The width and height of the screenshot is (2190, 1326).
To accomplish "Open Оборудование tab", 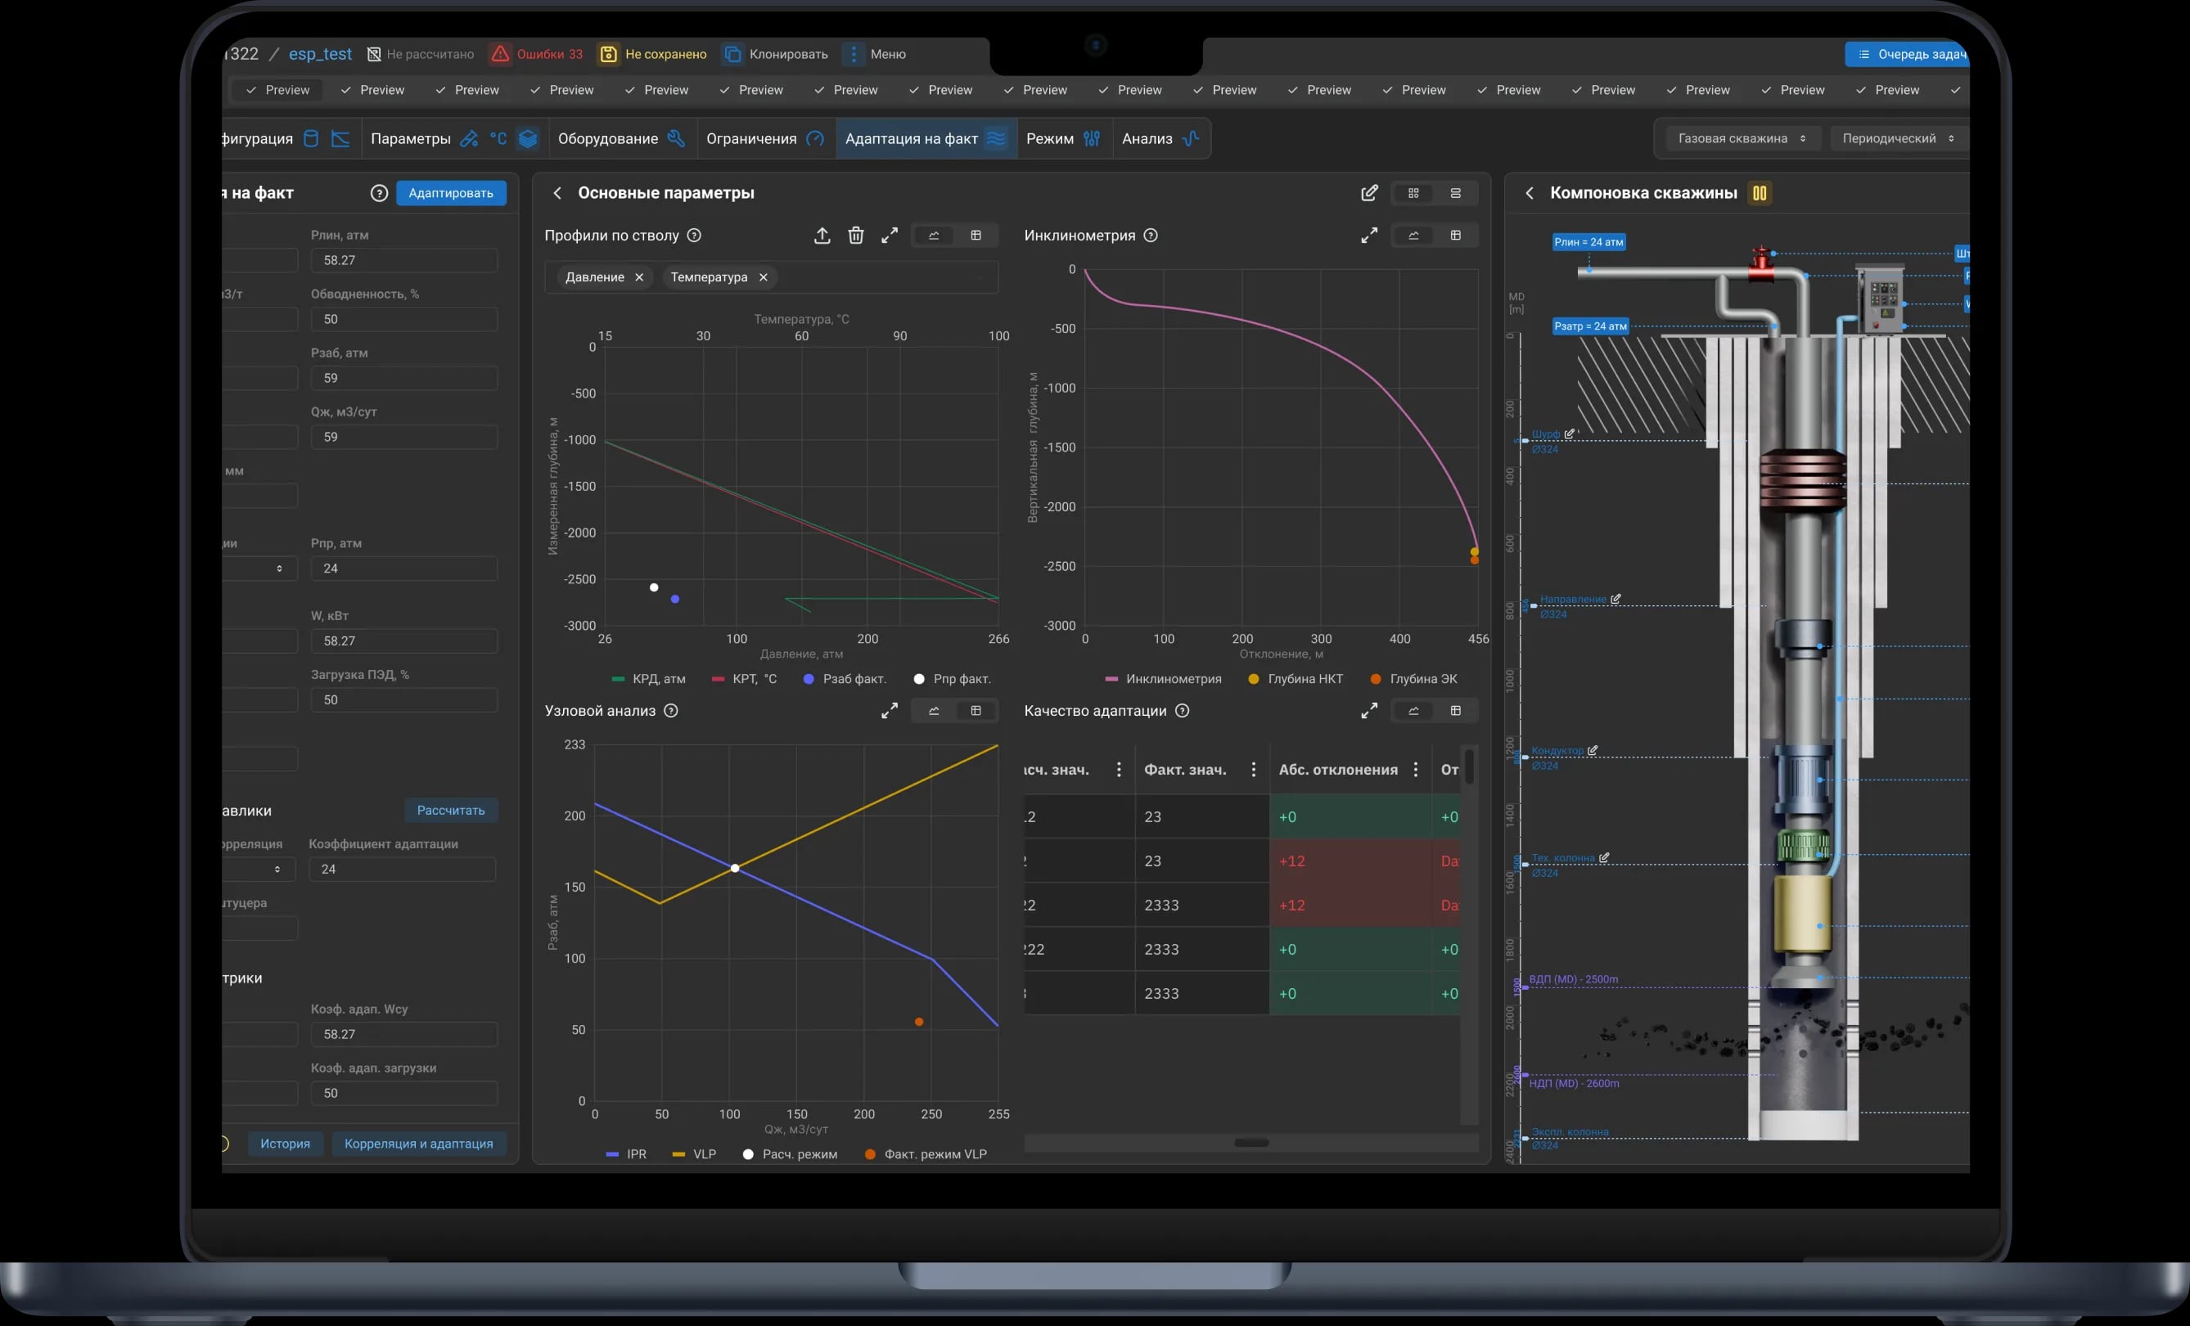I will [x=621, y=138].
